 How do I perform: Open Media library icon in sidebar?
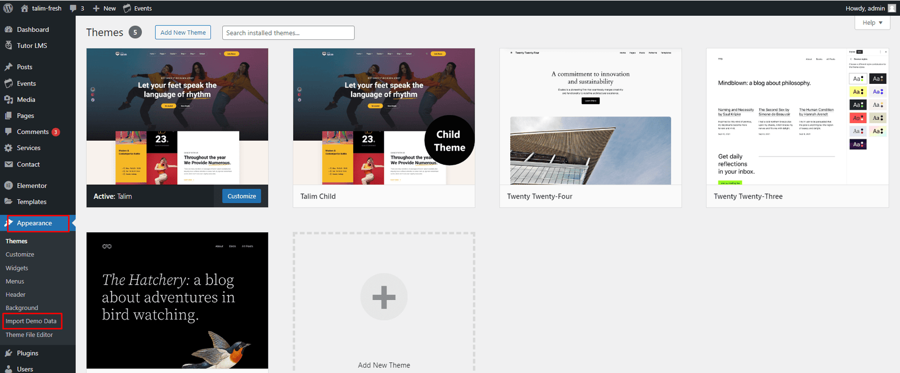[x=8, y=100]
